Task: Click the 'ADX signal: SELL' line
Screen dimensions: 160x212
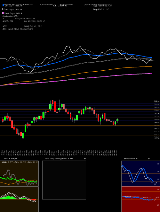Action: click(18, 29)
